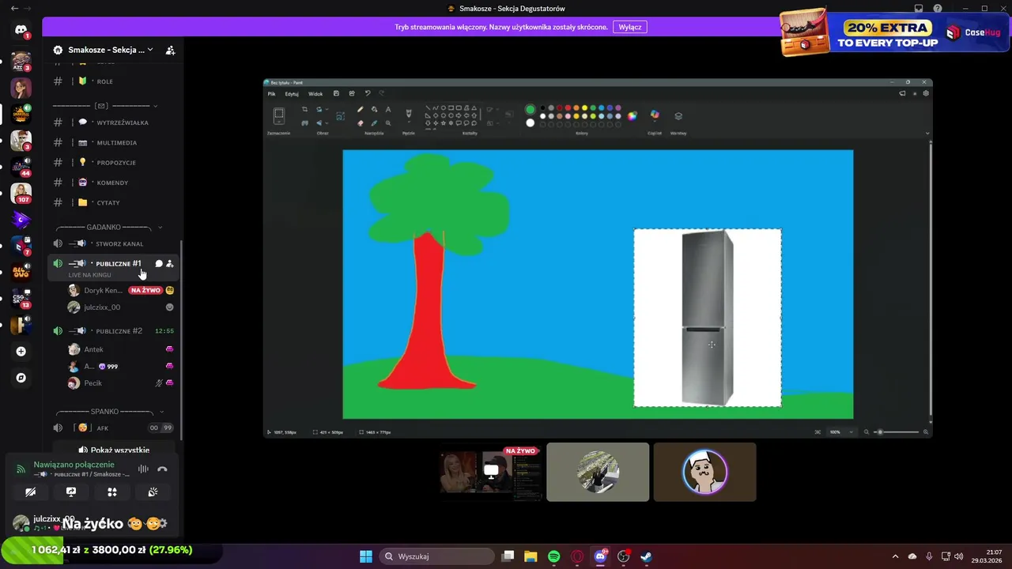
Task: Open the server with the 107 badge
Action: [21, 193]
